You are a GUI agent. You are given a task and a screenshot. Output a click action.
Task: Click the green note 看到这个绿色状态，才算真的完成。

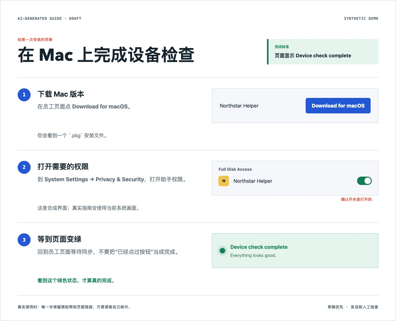[77, 281]
